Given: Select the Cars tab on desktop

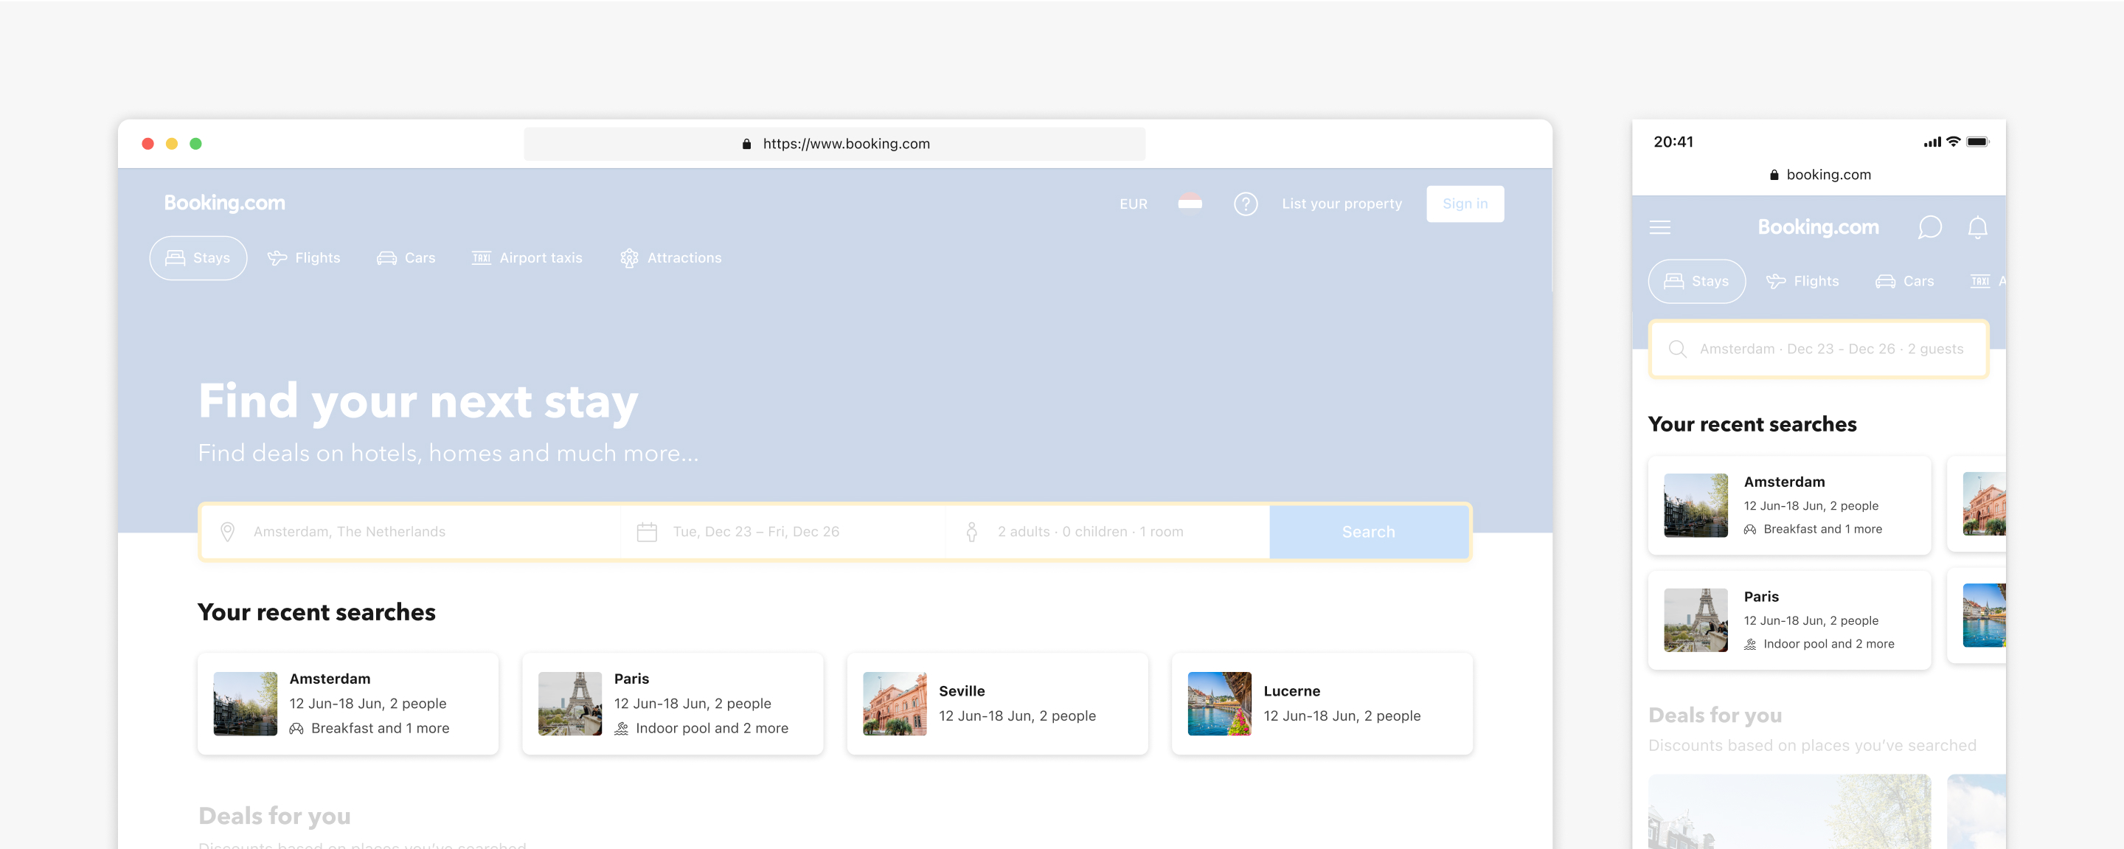Looking at the screenshot, I should pyautogui.click(x=406, y=258).
